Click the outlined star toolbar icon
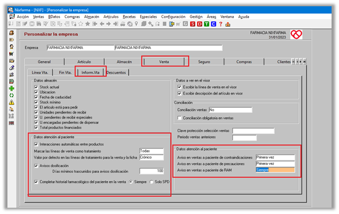 (81, 24)
